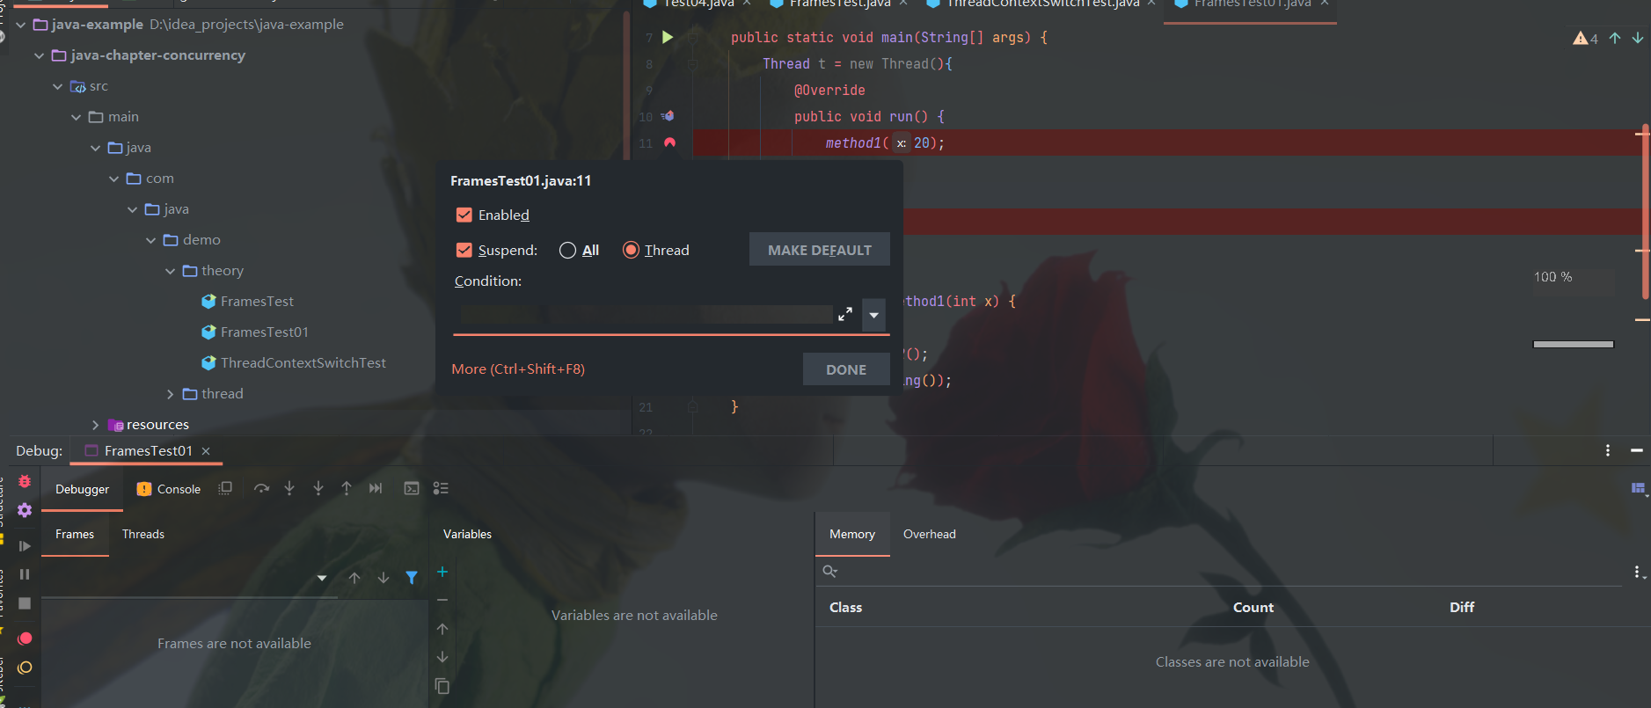Expand the thread folder in project tree
This screenshot has height=708, width=1651.
(x=171, y=394)
